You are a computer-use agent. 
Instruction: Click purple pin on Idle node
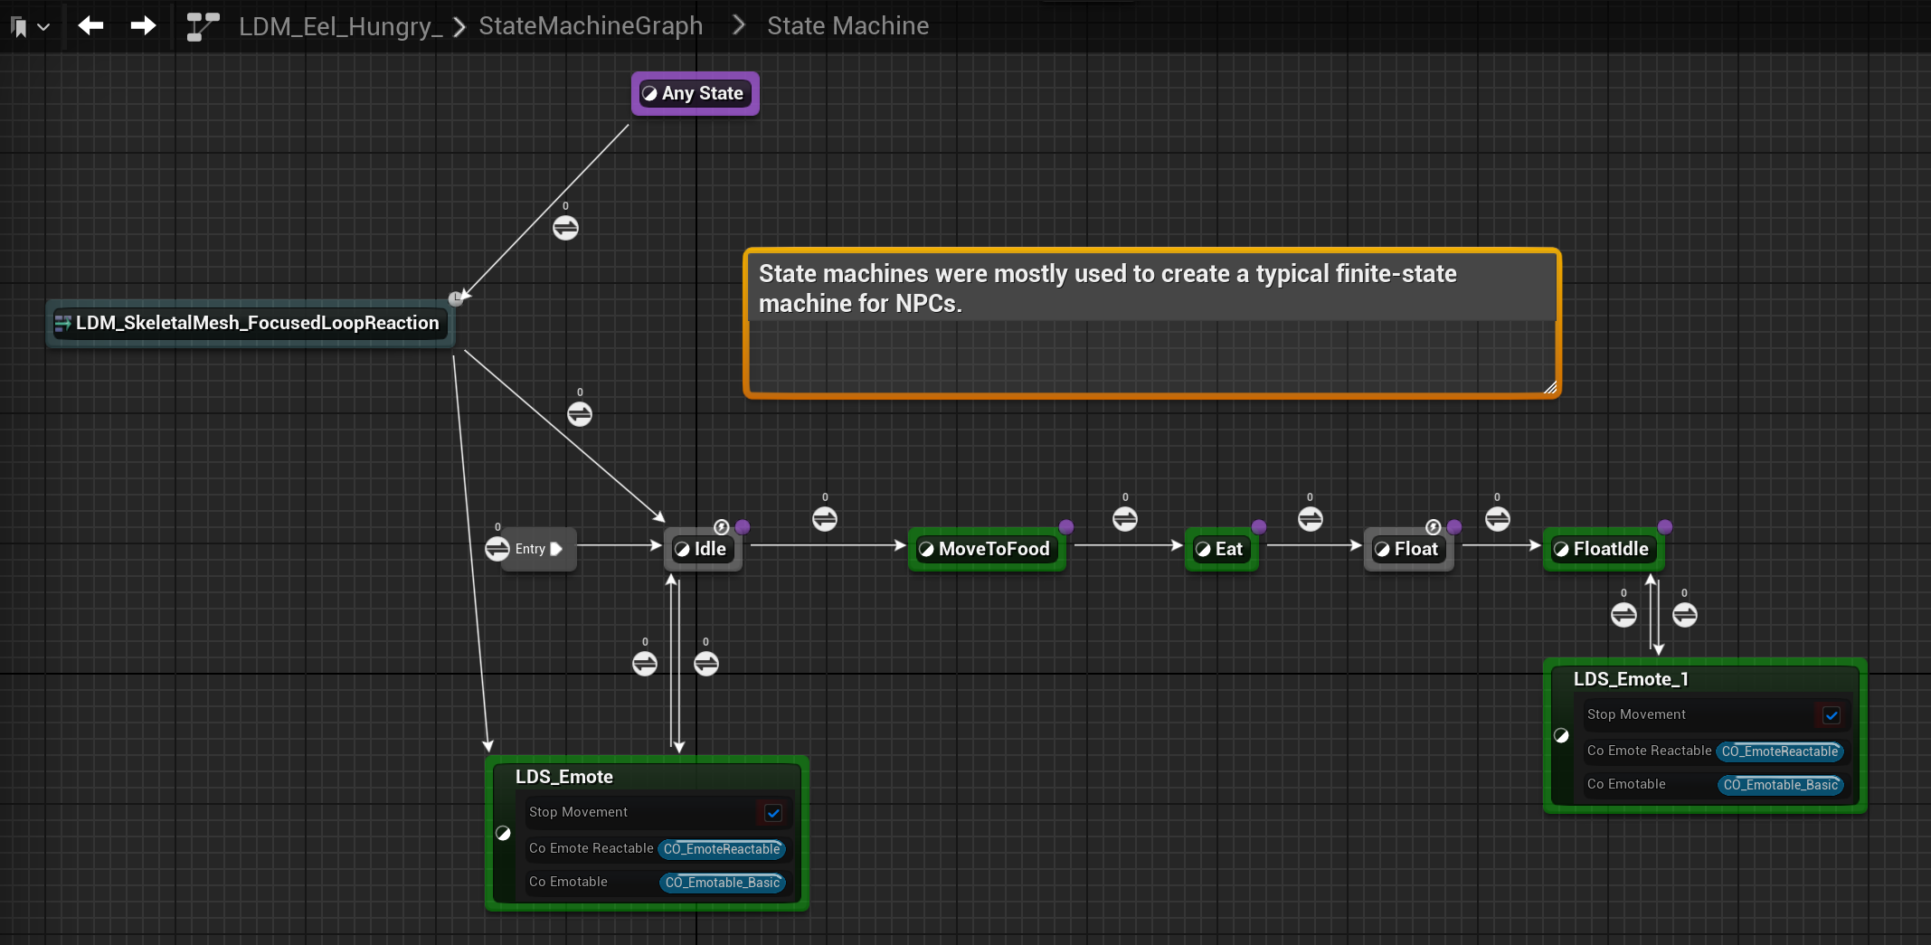(743, 527)
